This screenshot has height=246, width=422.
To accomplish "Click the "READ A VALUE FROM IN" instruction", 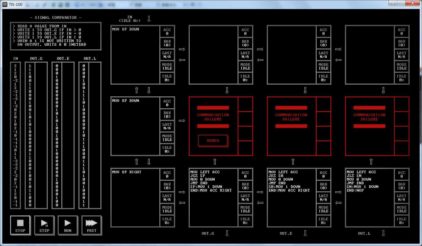I will click(x=42, y=26).
